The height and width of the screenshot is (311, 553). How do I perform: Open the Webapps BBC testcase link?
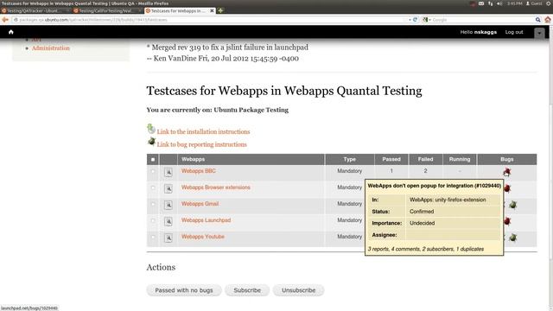198,171
